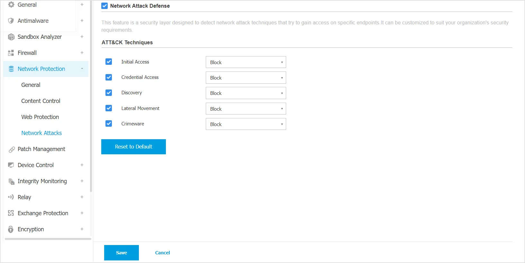This screenshot has height=263, width=525.
Task: Open the Credential Access action dropdown
Action: (x=246, y=78)
